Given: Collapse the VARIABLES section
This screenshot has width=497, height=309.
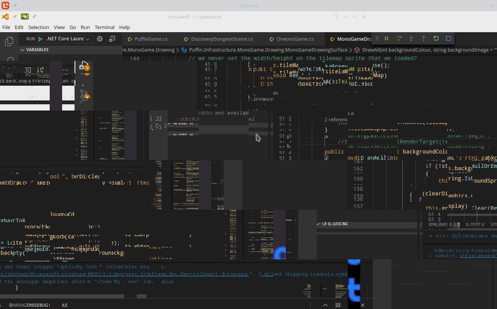Looking at the screenshot, I should (x=22, y=50).
